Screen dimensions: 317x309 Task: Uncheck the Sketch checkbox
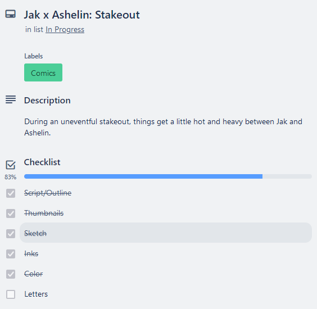(x=11, y=234)
